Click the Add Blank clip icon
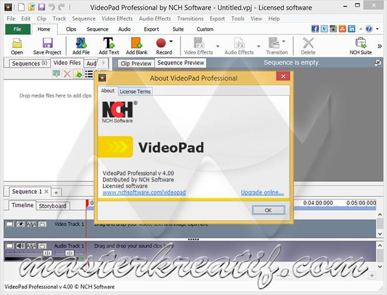Image resolution: width=387 pixels, height=295 pixels. 137,42
